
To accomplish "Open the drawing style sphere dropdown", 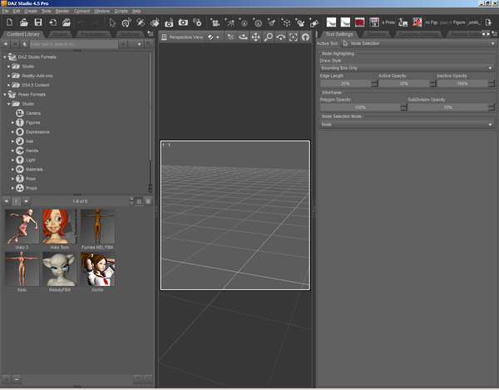I will tap(214, 37).
